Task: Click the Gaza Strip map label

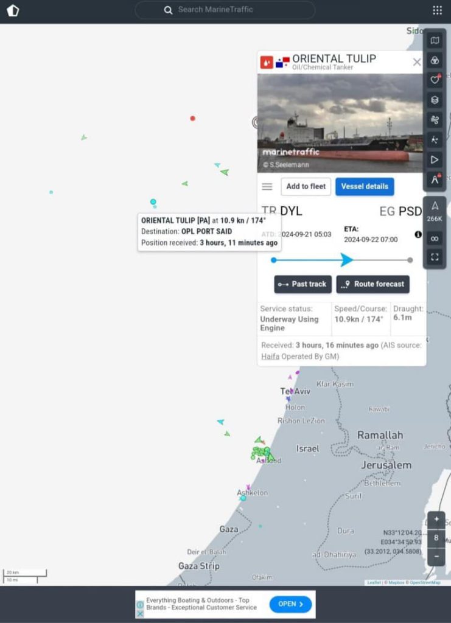Action: tap(199, 566)
